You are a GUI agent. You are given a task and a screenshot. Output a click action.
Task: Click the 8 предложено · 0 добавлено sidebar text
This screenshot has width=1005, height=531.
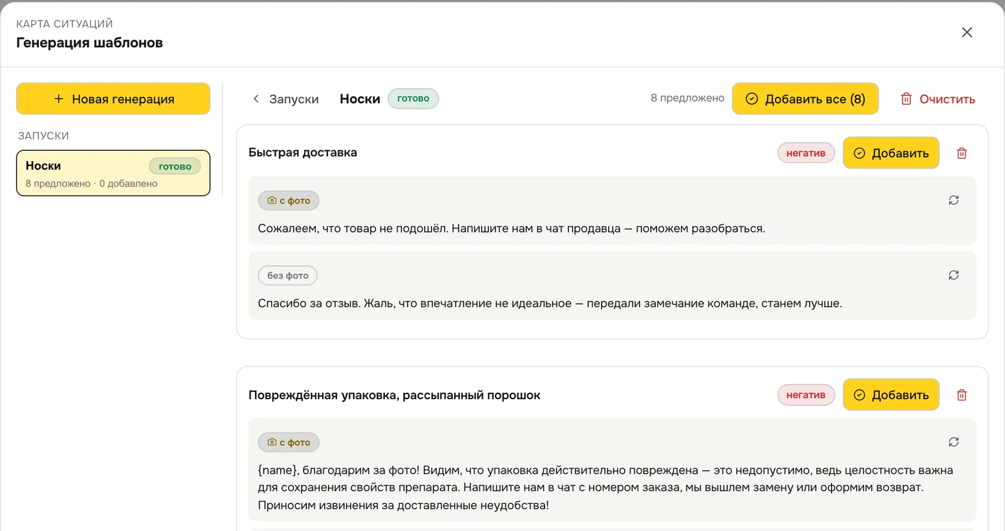(x=92, y=183)
